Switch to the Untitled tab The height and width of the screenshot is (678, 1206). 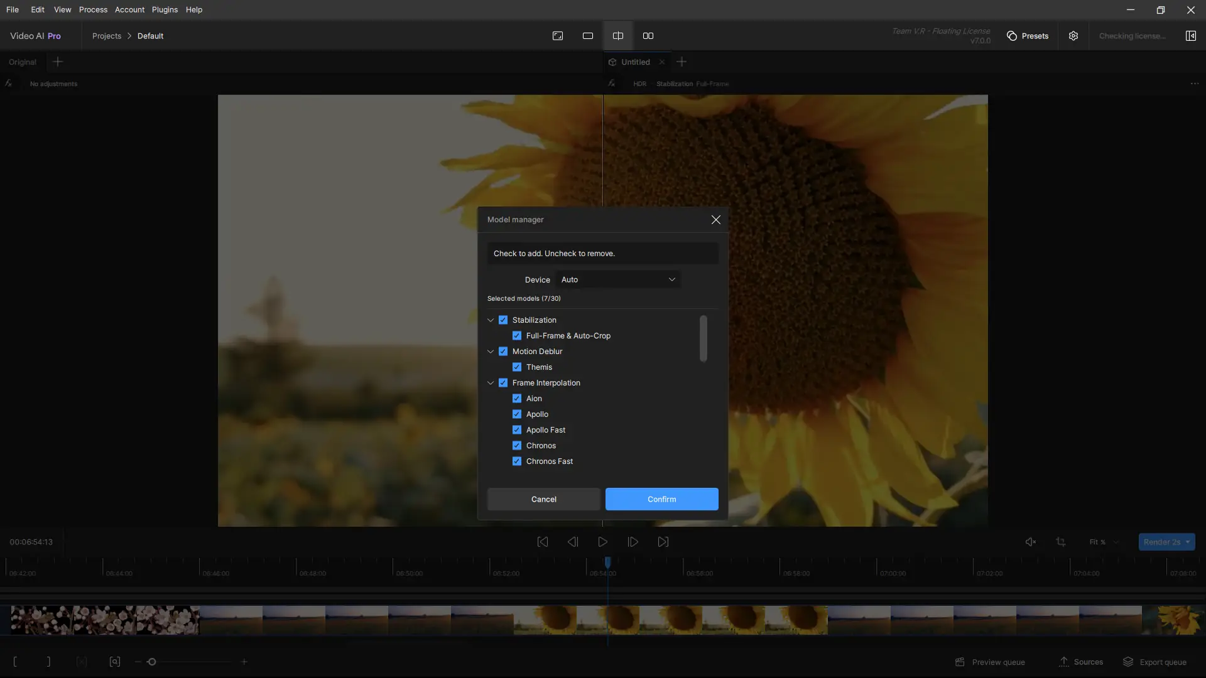(x=635, y=62)
